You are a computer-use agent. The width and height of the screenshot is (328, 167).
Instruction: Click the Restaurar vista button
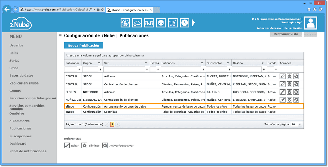tap(286, 34)
